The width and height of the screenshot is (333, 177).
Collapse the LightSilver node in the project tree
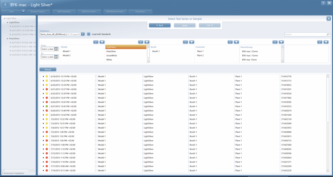(x=7, y=22)
